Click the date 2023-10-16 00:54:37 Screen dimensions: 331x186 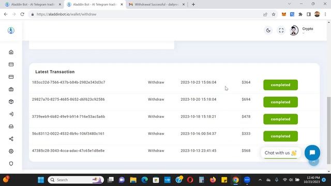(199, 133)
